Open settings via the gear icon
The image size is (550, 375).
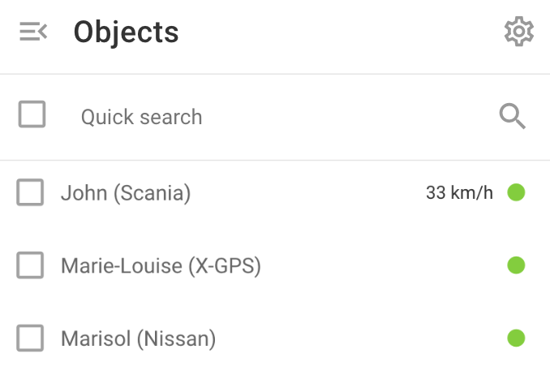[x=519, y=31]
